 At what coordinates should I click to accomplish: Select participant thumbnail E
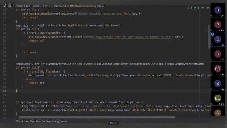(218, 39)
